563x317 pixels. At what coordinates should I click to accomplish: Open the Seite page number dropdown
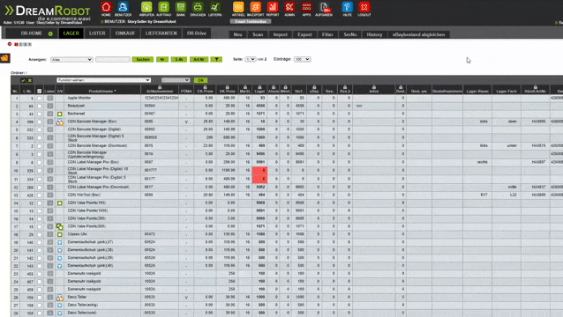click(251, 59)
